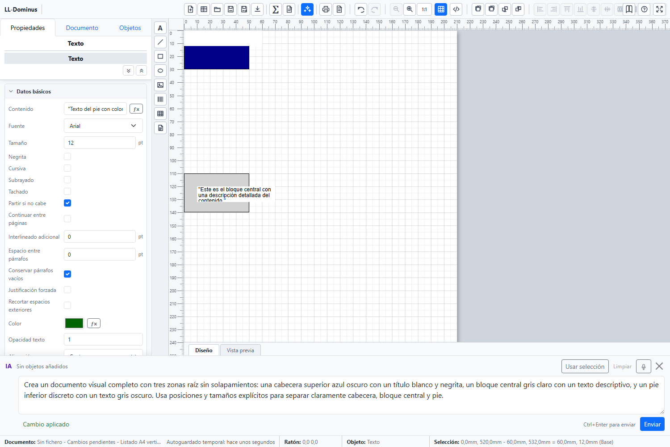Open the sigma sum variables tool
The width and height of the screenshot is (670, 447).
[x=276, y=9]
